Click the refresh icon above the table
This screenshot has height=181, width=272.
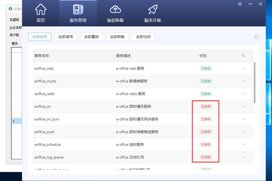(x=256, y=37)
